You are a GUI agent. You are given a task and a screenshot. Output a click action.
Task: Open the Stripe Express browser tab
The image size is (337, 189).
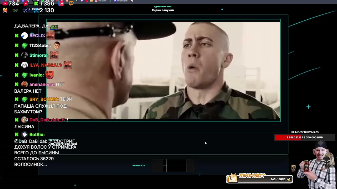point(121,1)
